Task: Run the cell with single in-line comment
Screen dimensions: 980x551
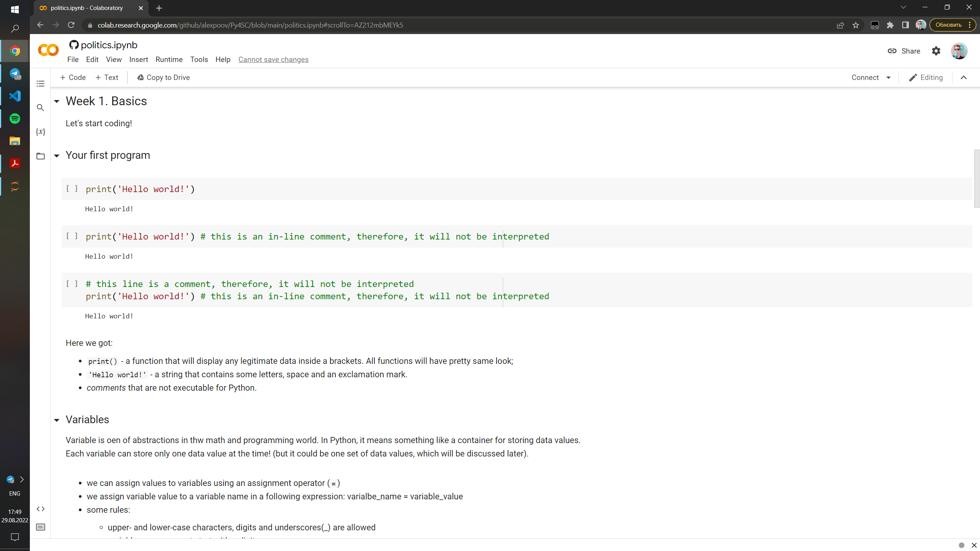Action: tap(72, 236)
